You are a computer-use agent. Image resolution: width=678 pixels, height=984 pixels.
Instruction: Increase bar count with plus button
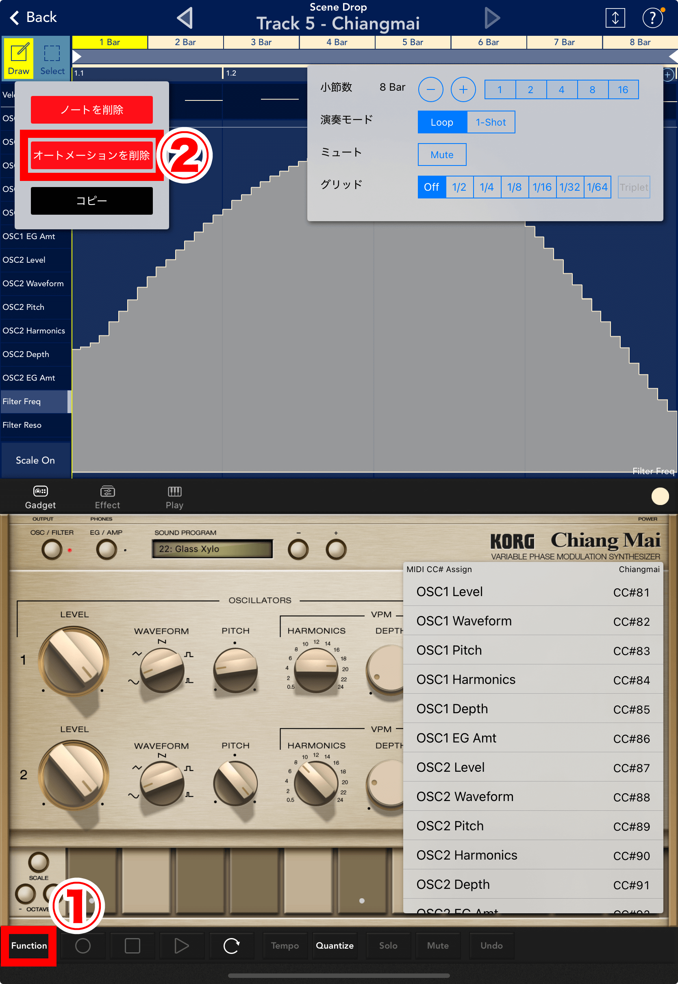point(463,89)
